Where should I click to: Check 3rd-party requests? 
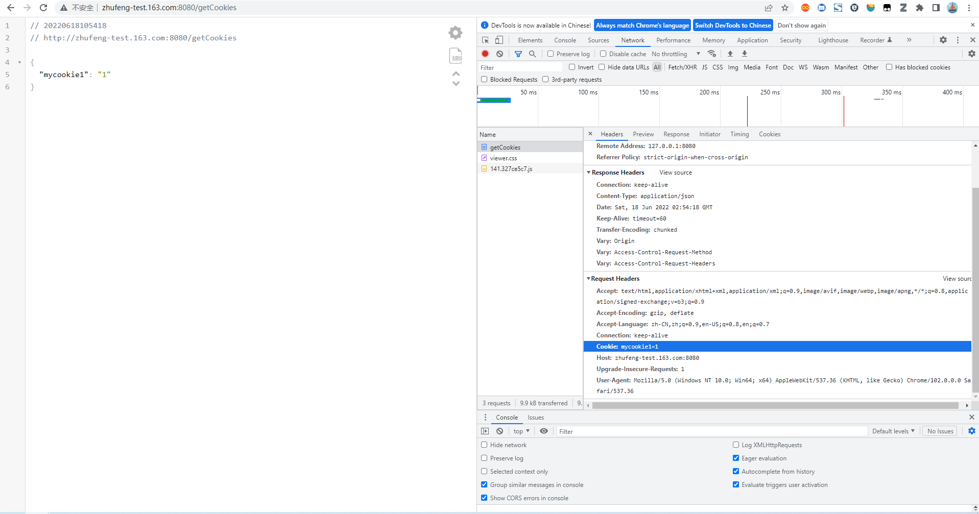pos(545,79)
